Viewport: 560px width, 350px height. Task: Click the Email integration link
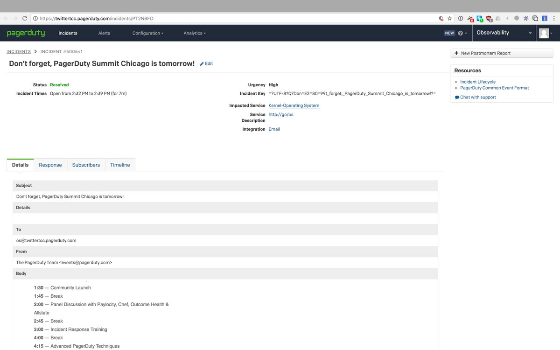click(274, 129)
